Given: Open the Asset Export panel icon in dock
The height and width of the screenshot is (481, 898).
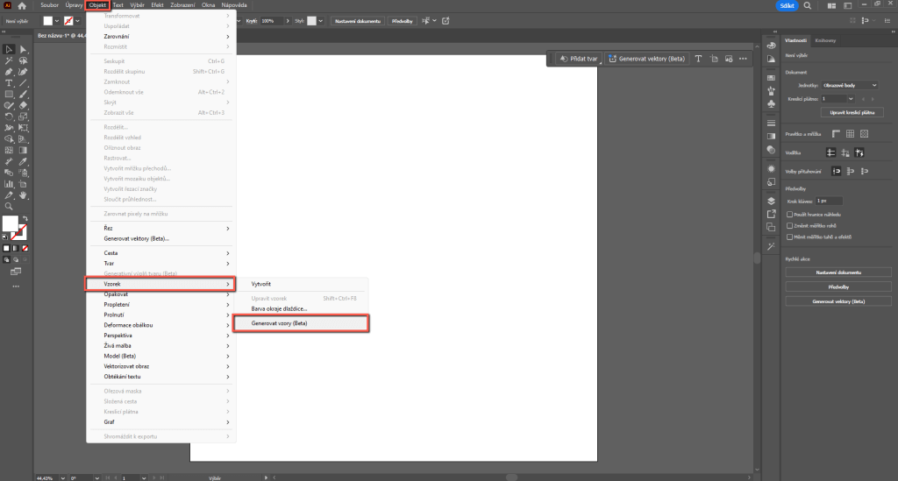Looking at the screenshot, I should point(772,214).
